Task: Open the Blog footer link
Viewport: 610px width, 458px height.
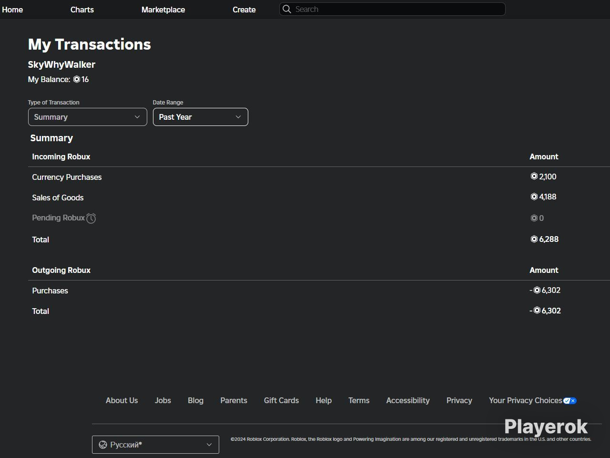Action: point(195,401)
